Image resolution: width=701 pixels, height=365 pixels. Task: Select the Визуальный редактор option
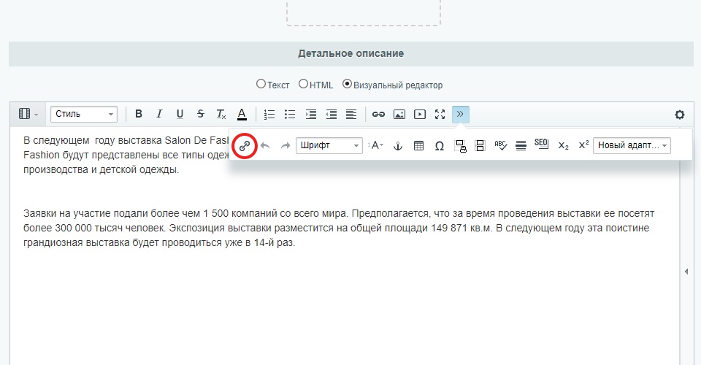[x=348, y=85]
